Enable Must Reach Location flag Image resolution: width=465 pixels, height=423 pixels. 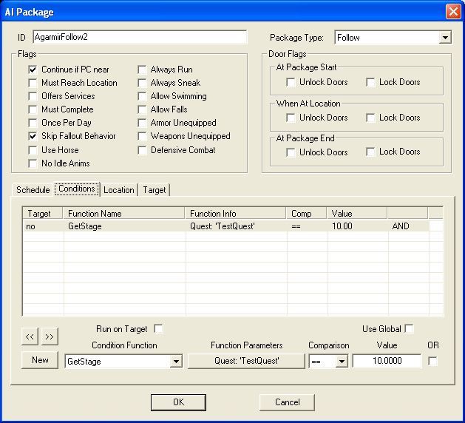(x=33, y=83)
